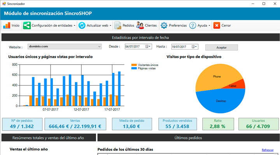Open the Website dominio.com combo box
The width and height of the screenshot is (280, 155).
tap(65, 46)
